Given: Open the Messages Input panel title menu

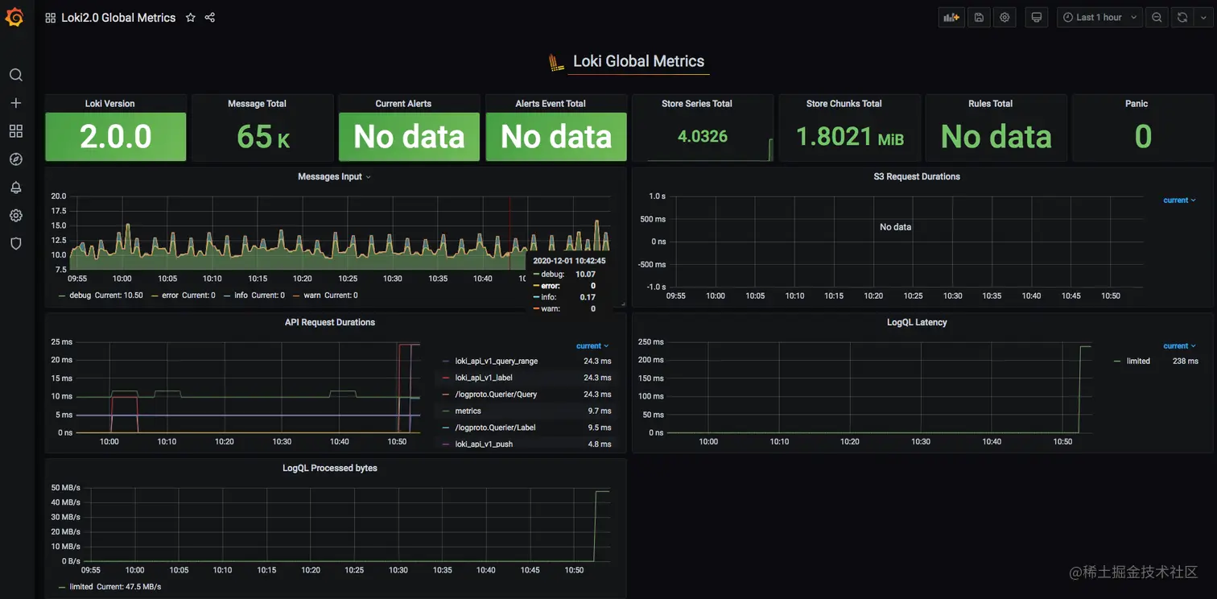Looking at the screenshot, I should tap(335, 176).
